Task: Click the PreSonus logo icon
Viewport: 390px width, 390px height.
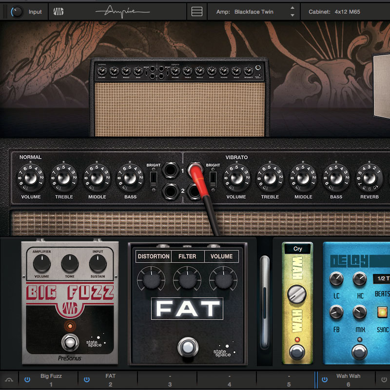Action: coord(58,11)
